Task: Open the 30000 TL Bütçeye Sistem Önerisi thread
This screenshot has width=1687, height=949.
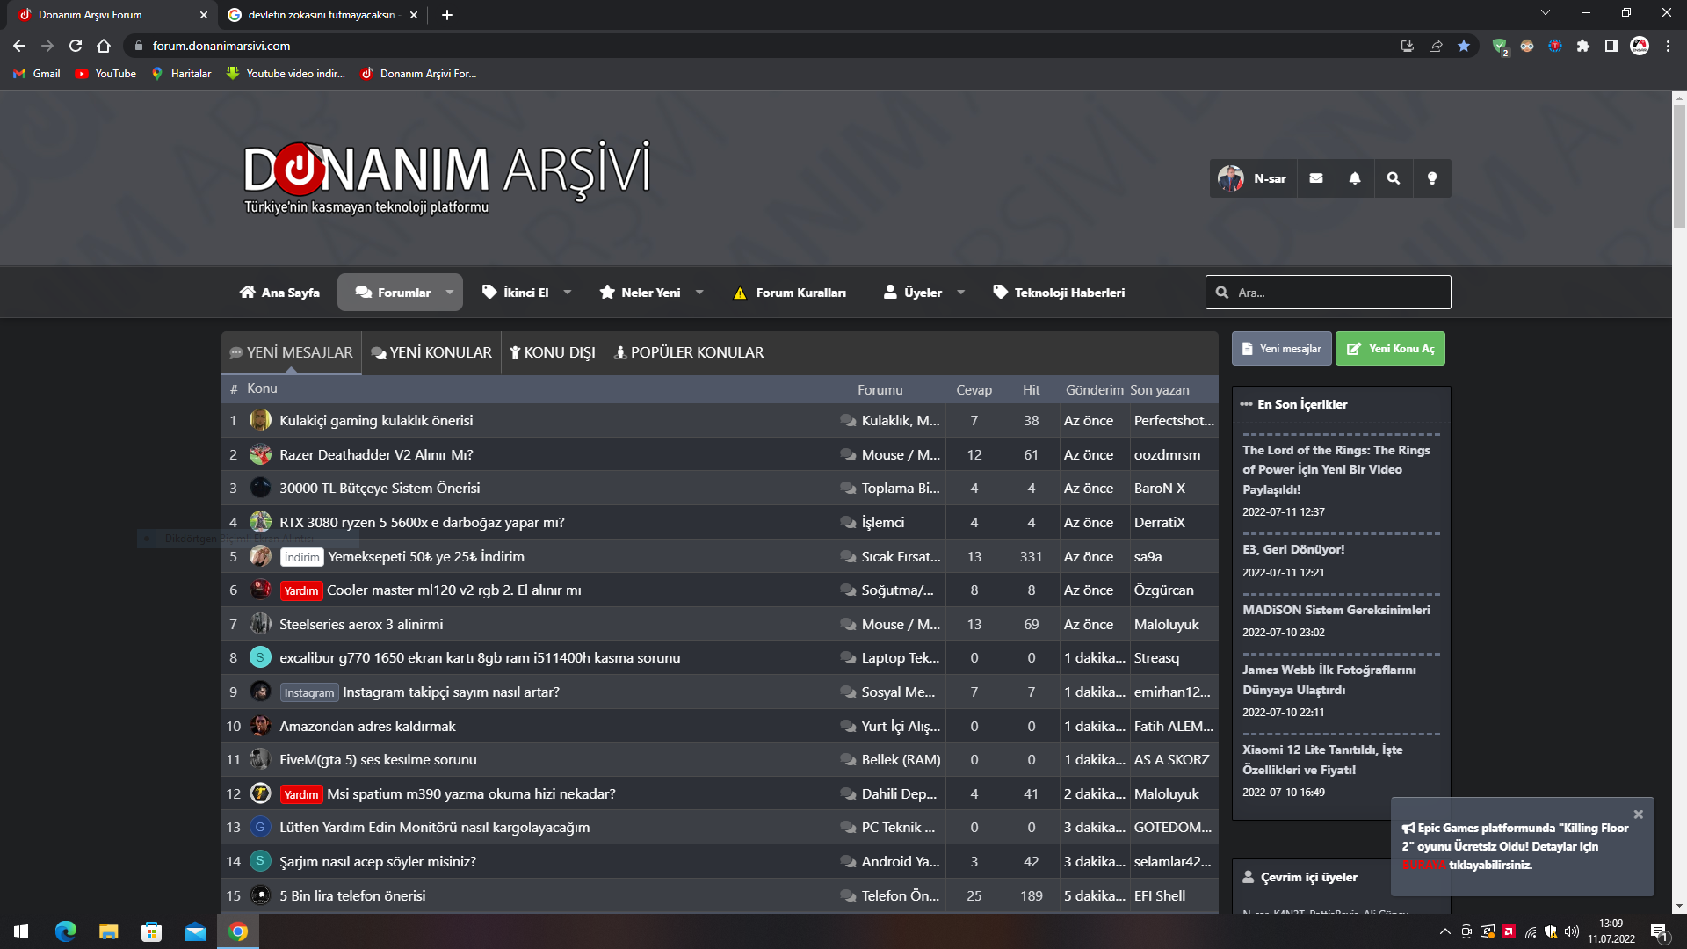Action: tap(380, 488)
